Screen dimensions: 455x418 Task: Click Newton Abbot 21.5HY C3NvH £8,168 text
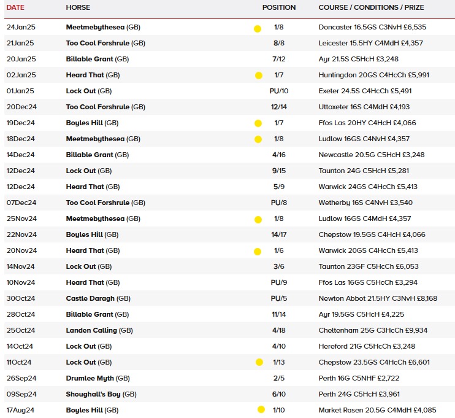(x=378, y=299)
